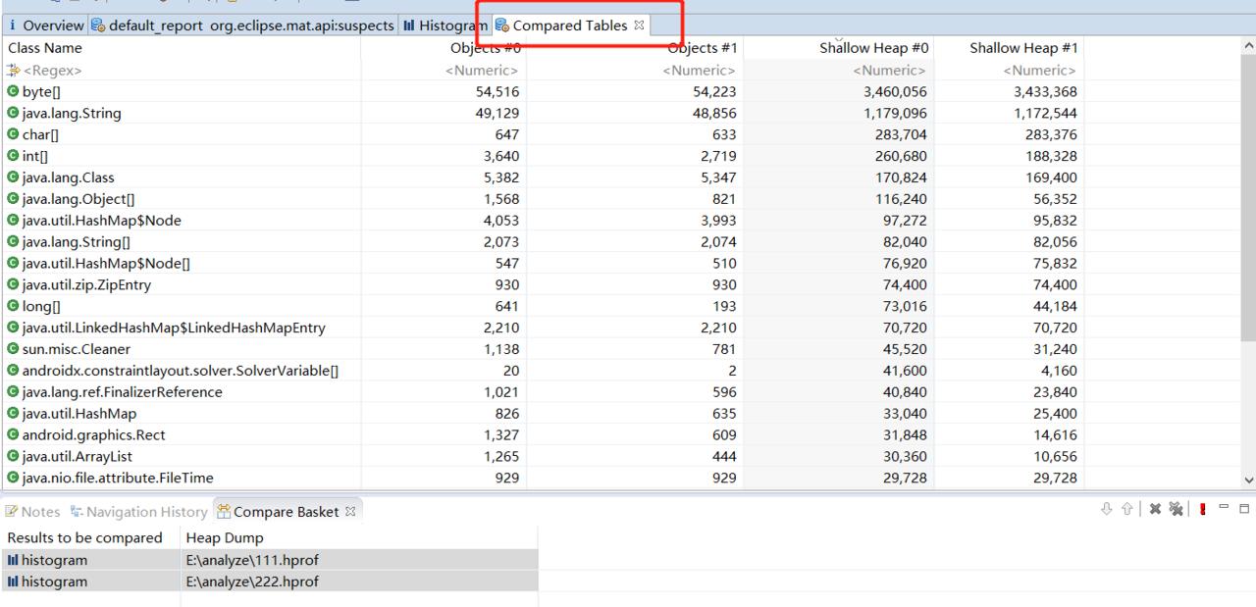This screenshot has width=1256, height=607.
Task: Switch to the Overview tab
Action: click(x=45, y=25)
